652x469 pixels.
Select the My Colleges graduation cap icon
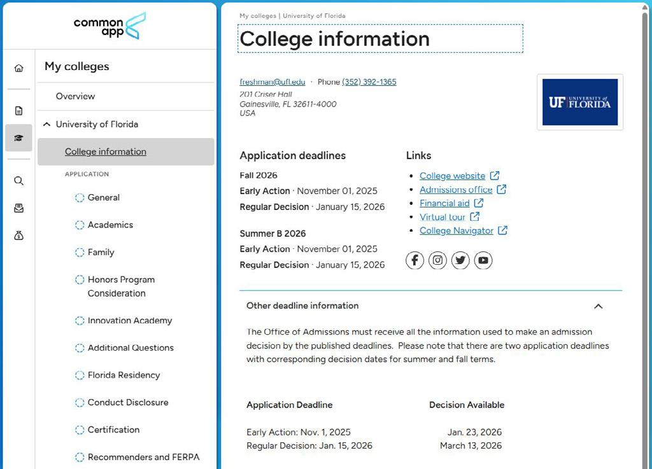pyautogui.click(x=18, y=138)
